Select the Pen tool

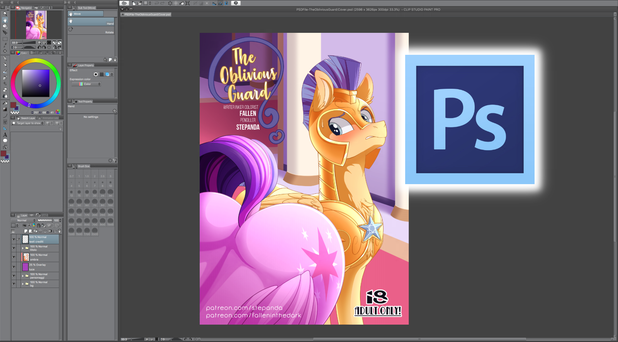pyautogui.click(x=5, y=59)
